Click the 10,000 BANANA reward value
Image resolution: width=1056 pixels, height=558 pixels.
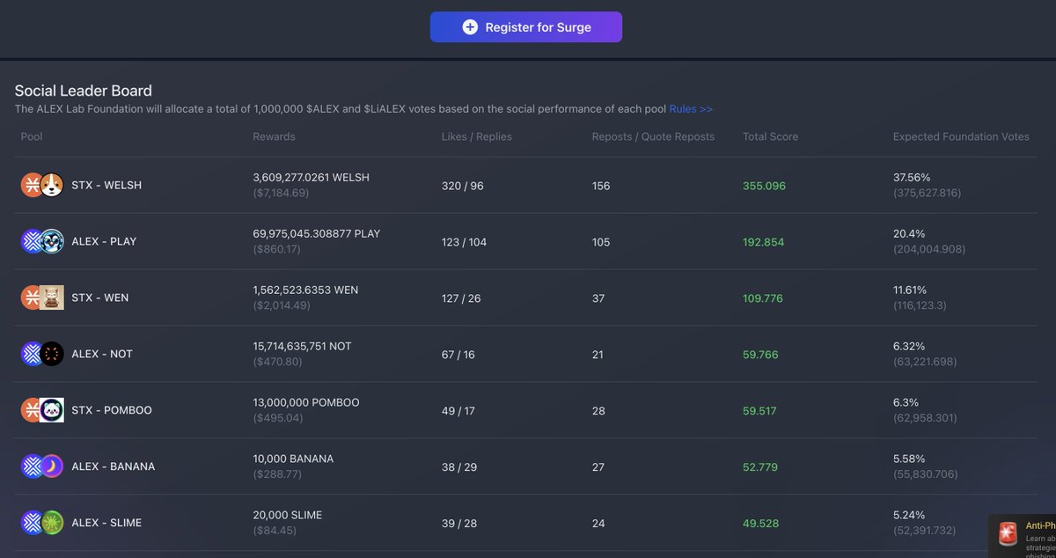click(x=293, y=459)
